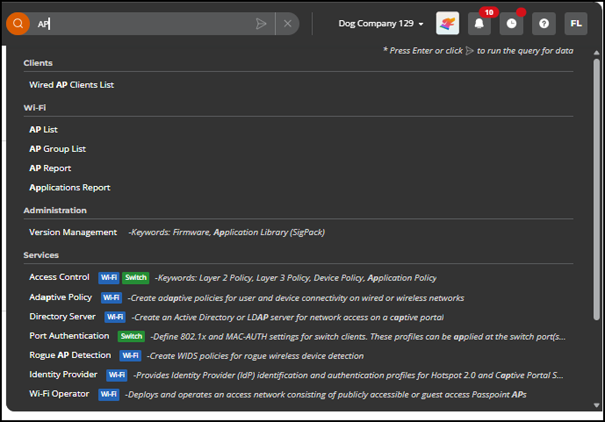Click the orange search magnifier icon

[x=18, y=24]
